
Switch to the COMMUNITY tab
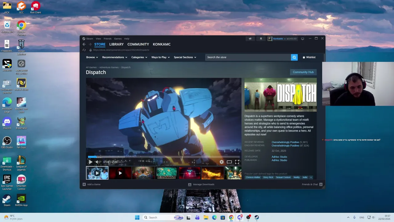(x=138, y=44)
